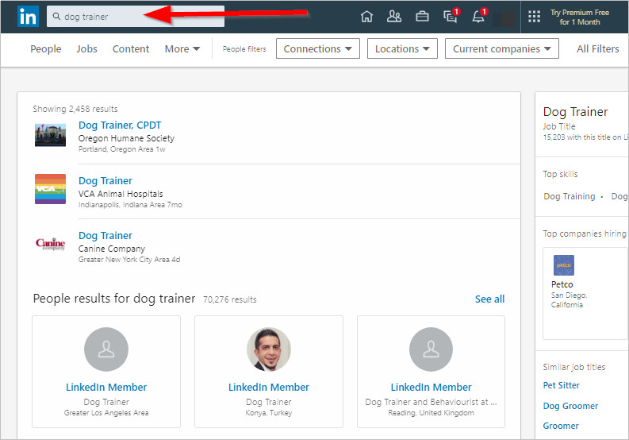Click the search magnifier icon
The width and height of the screenshot is (629, 440).
[56, 17]
